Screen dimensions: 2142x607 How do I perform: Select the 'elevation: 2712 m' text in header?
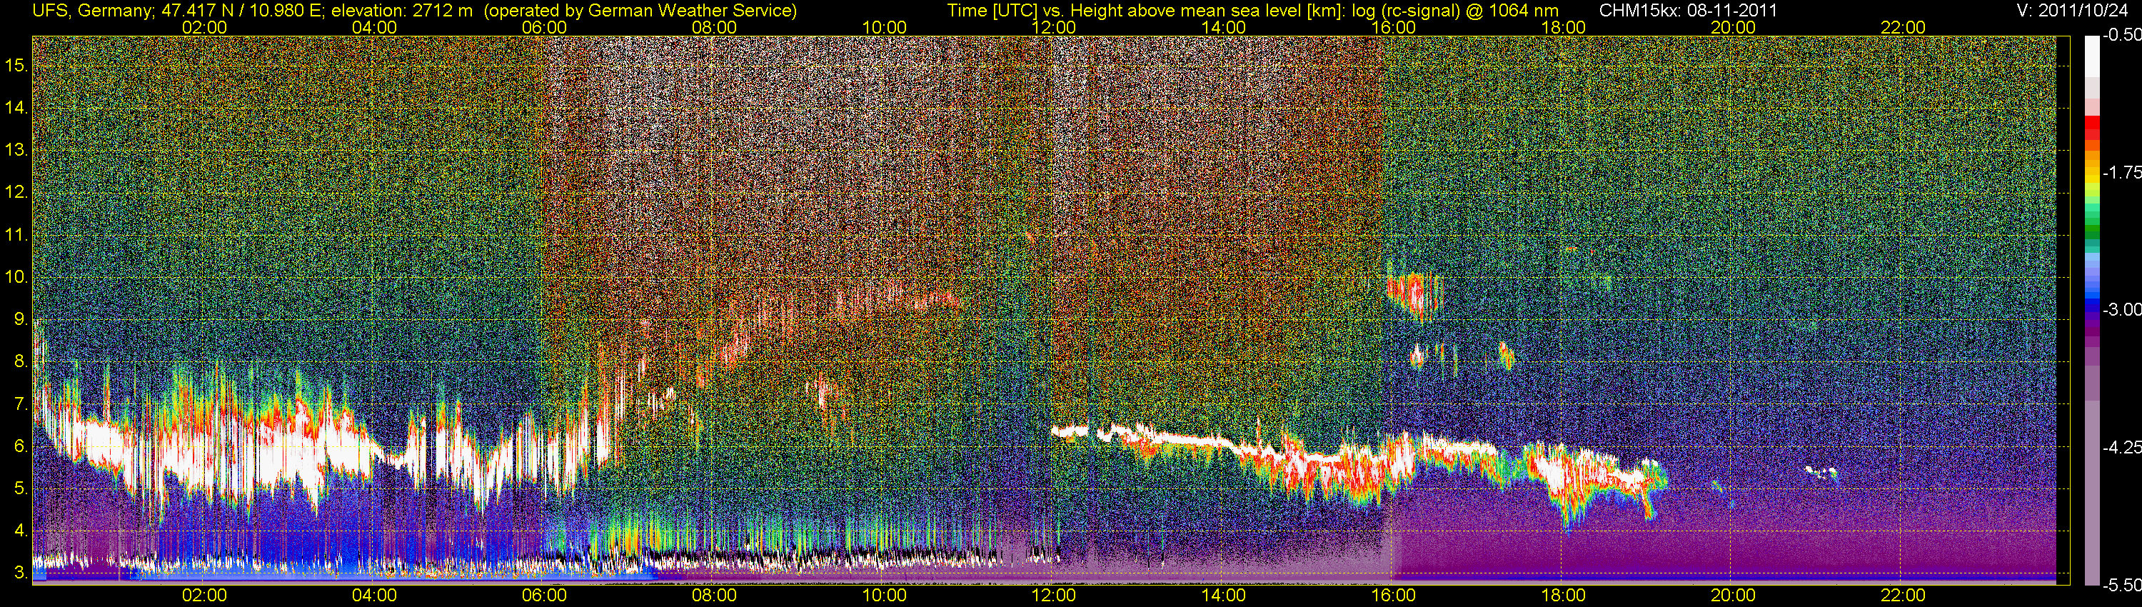(x=404, y=10)
